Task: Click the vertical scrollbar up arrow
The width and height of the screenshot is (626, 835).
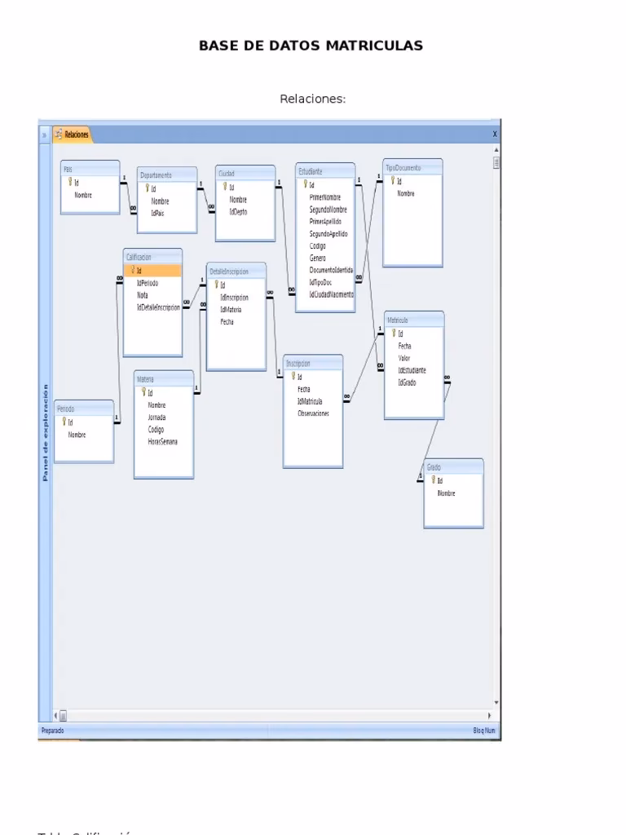Action: (496, 150)
